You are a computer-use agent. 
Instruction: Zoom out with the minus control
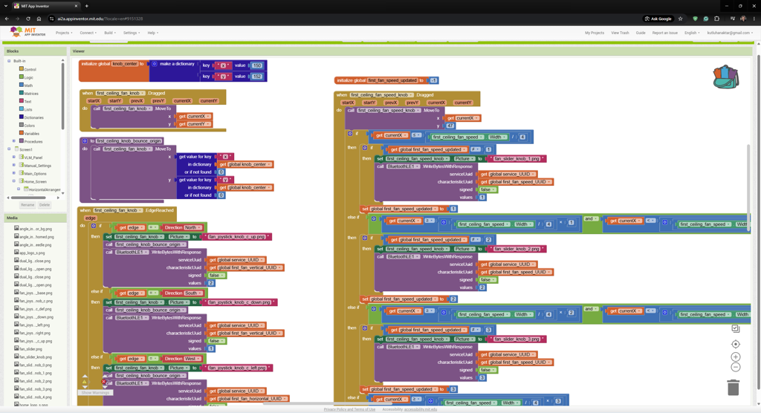pyautogui.click(x=735, y=368)
